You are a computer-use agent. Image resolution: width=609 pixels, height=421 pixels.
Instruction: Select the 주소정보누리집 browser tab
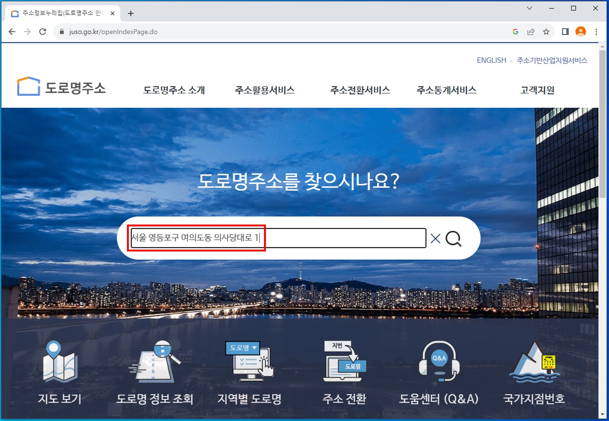point(63,13)
